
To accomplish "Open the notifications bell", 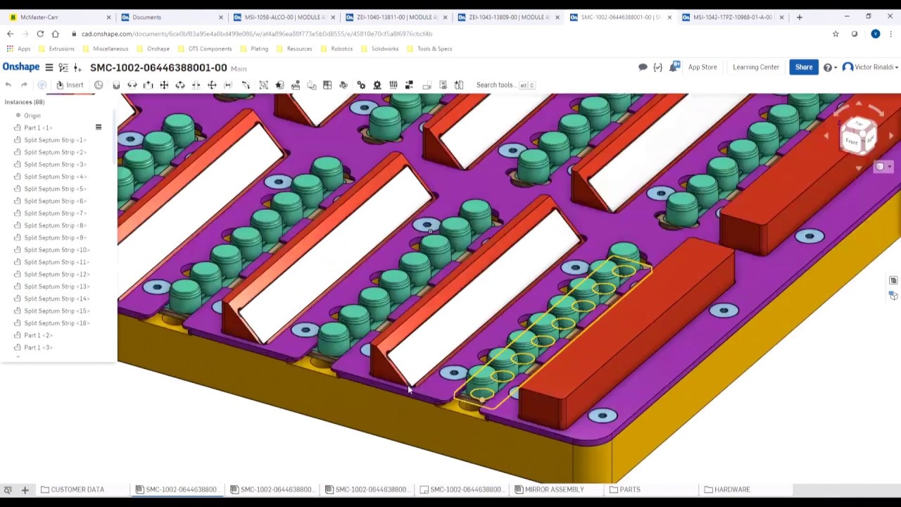I will (x=674, y=67).
